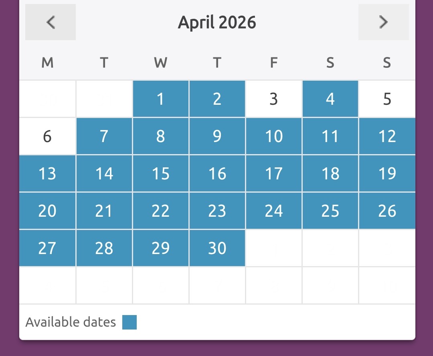
Task: Book April 10 available date
Action: click(273, 136)
